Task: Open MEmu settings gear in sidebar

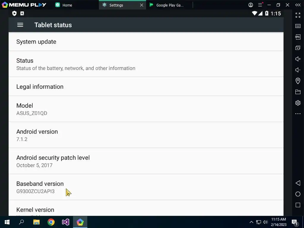Action: pyautogui.click(x=298, y=103)
